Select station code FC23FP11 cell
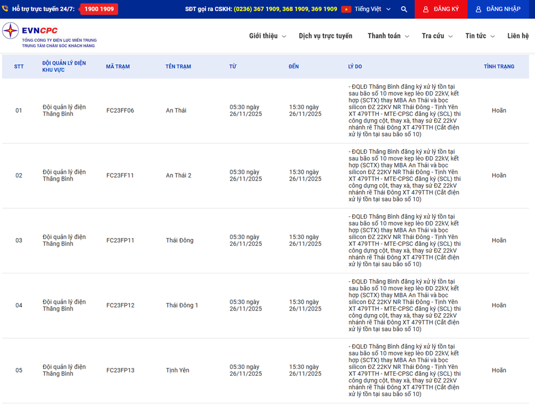535x405 pixels. coord(120,241)
